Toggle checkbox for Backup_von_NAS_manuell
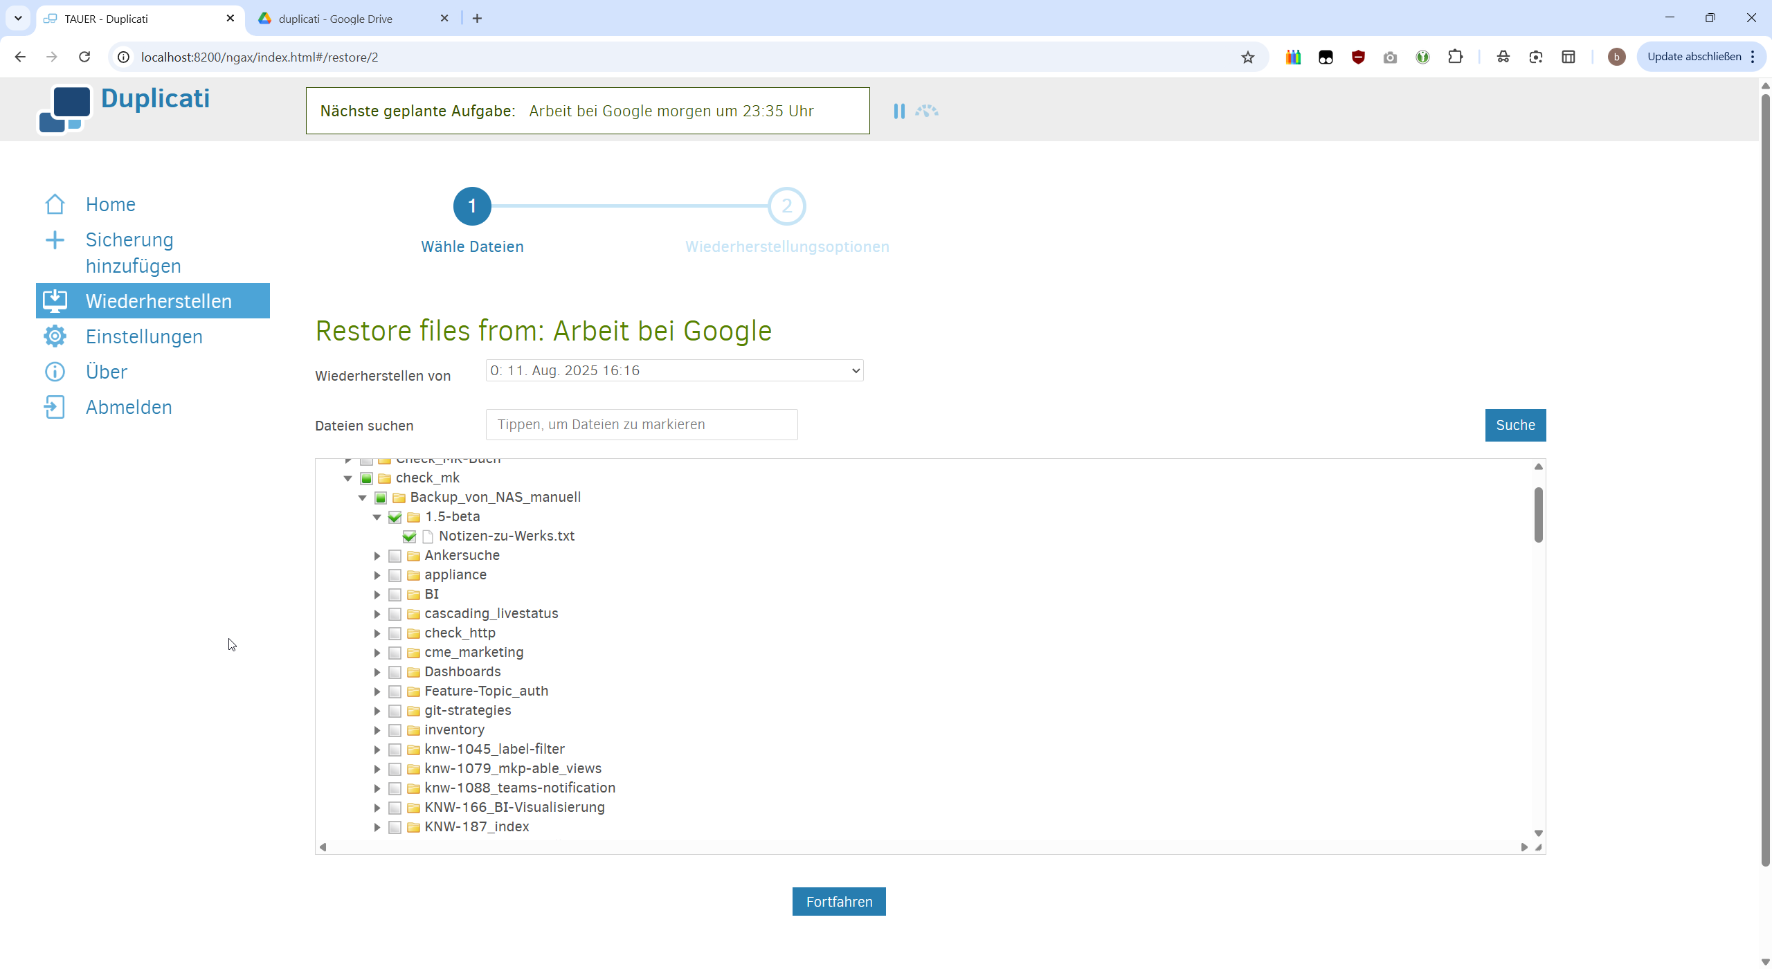1772x969 pixels. tap(381, 498)
